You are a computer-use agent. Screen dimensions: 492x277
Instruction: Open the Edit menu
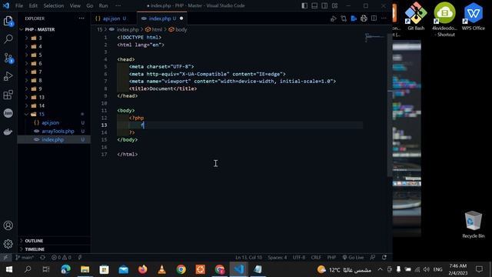coord(33,5)
